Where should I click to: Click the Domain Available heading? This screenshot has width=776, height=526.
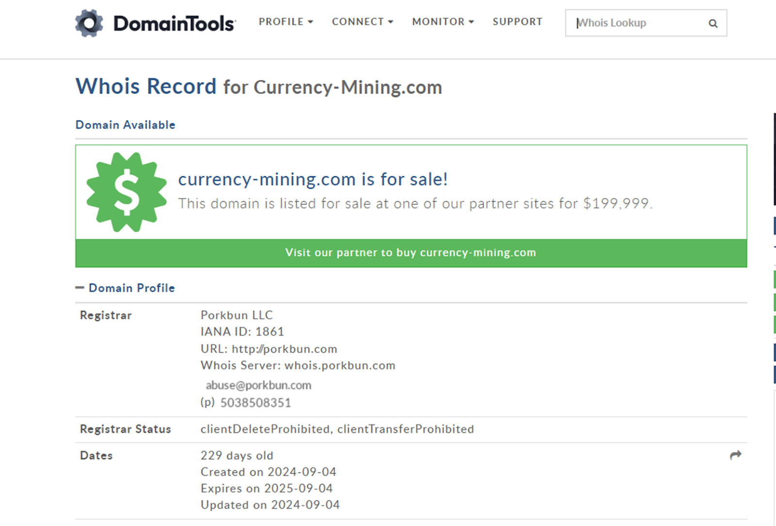125,125
